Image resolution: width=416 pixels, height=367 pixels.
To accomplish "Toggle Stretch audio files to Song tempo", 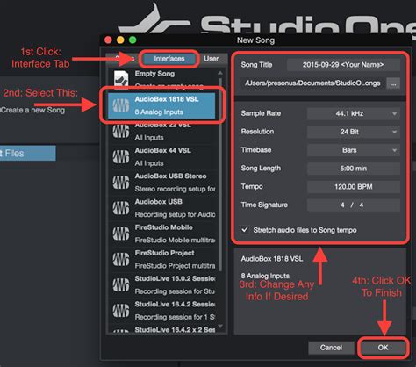I will [x=245, y=230].
